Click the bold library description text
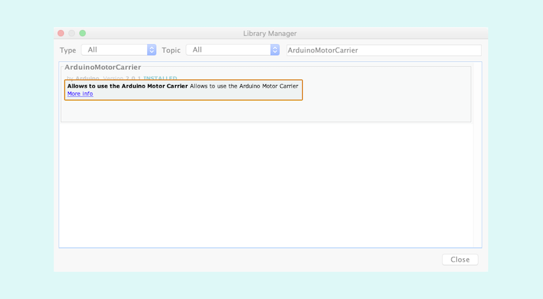543x299 pixels. tap(128, 86)
